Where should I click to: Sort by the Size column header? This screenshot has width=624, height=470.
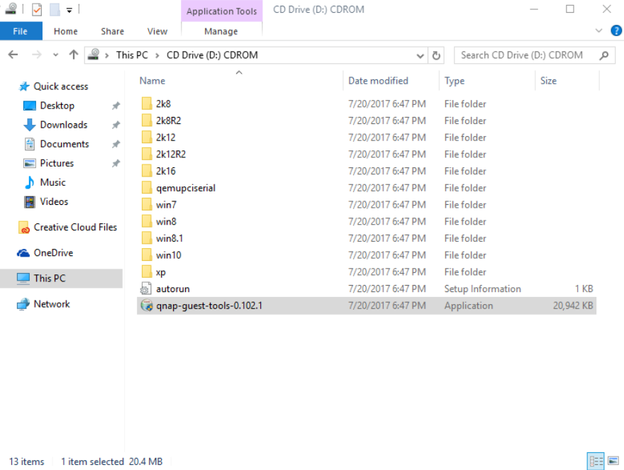[548, 81]
